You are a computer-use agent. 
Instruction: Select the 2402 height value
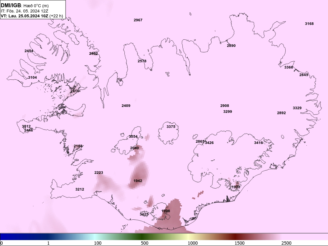pyautogui.click(x=93, y=53)
